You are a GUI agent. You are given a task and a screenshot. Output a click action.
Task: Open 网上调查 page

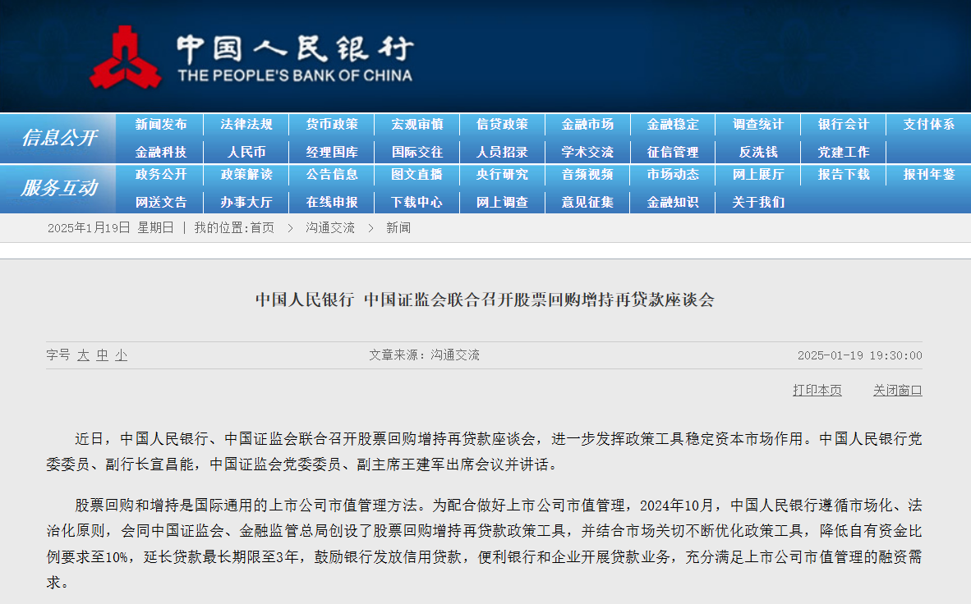502,202
